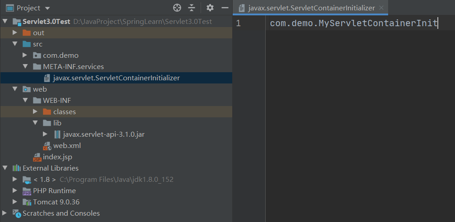The height and width of the screenshot is (222, 455).
Task: Select Tomcat 9.0.36 label
Action: pos(56,202)
